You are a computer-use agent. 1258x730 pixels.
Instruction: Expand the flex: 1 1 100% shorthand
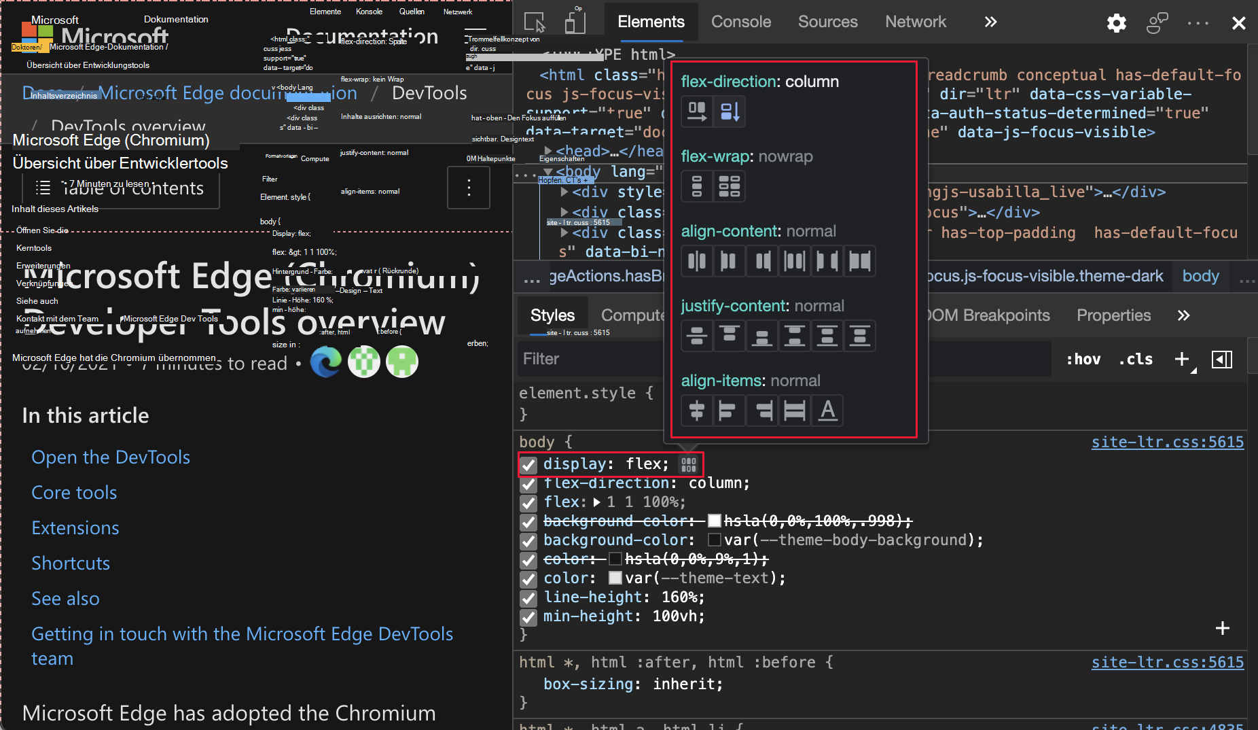[x=596, y=502]
